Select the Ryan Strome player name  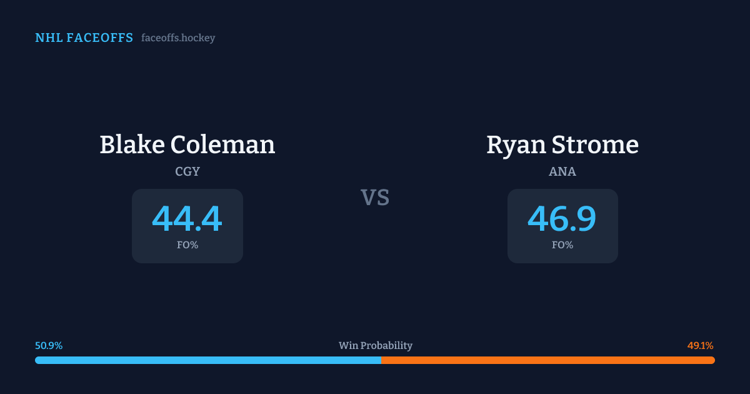coord(562,145)
